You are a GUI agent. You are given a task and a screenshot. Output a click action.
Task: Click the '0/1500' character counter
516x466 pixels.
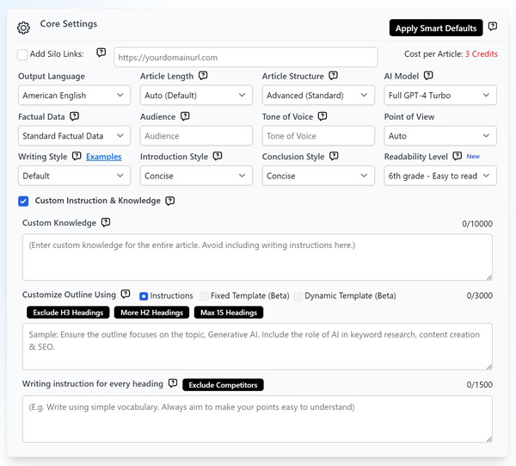480,384
